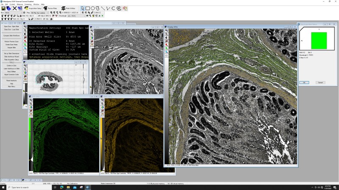Select the rectangle region tool

[x=88, y=8]
